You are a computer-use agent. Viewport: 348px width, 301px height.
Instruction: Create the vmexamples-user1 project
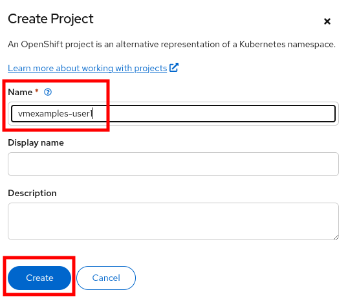pos(39,278)
